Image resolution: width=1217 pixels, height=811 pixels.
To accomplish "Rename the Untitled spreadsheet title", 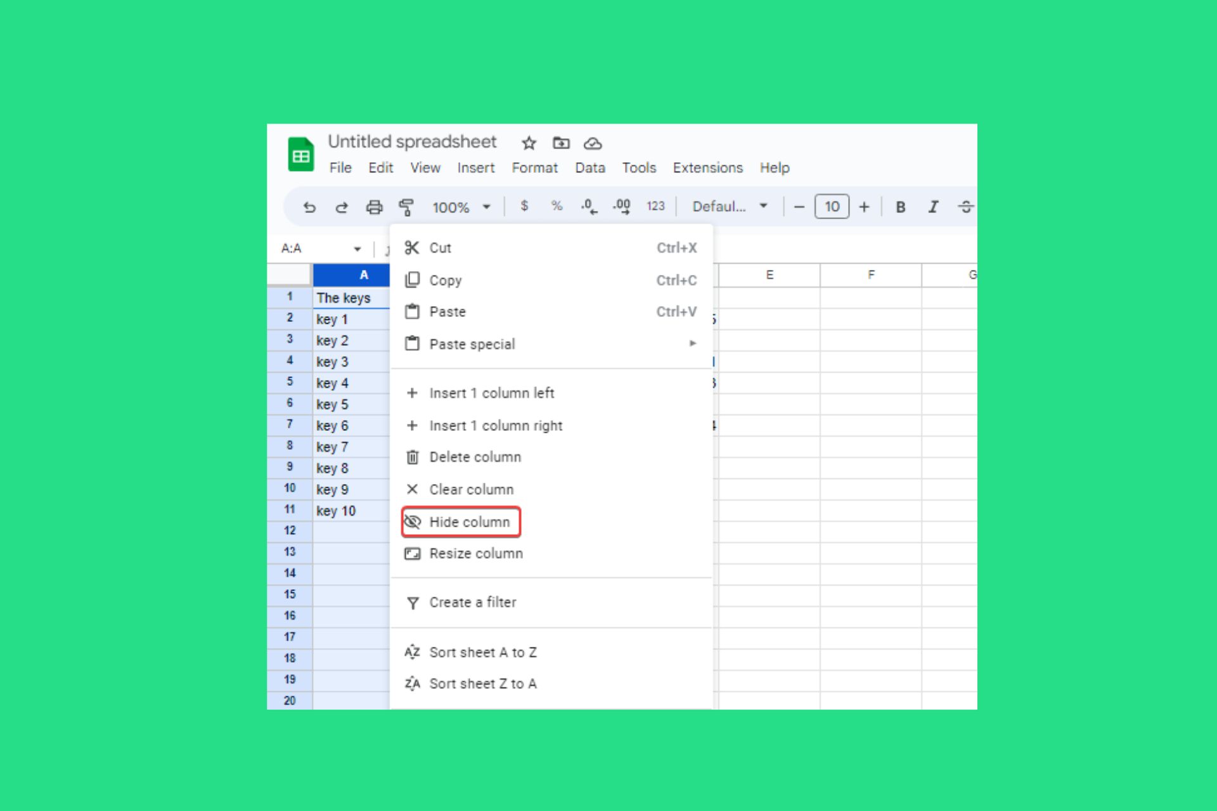I will click(x=412, y=142).
